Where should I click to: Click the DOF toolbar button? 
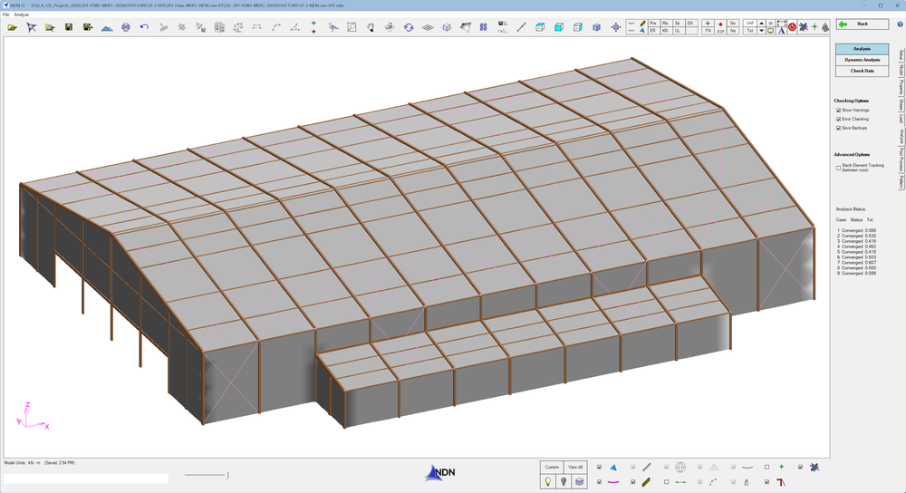(720, 26)
